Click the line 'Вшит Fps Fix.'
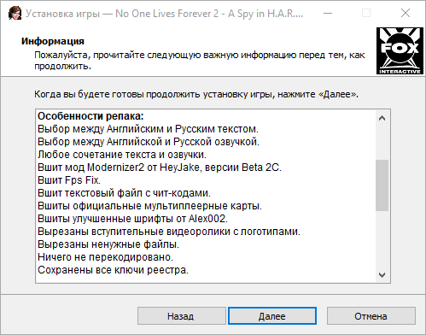 [69, 180]
